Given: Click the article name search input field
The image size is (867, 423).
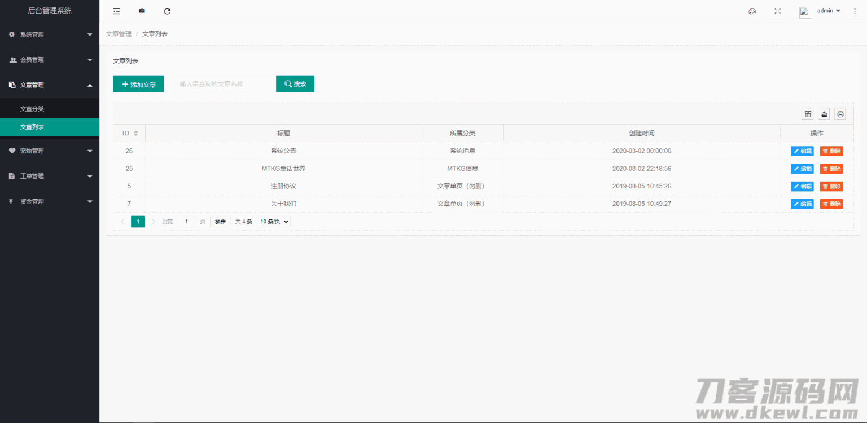Looking at the screenshot, I should pos(224,84).
